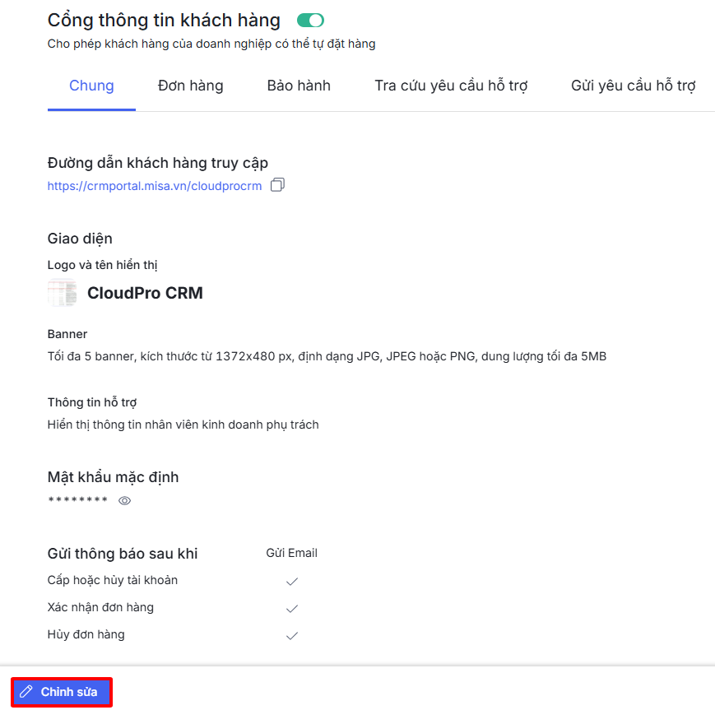Click the Gửi Email column header
Viewport: 715px width, 710px height.
[x=291, y=553]
